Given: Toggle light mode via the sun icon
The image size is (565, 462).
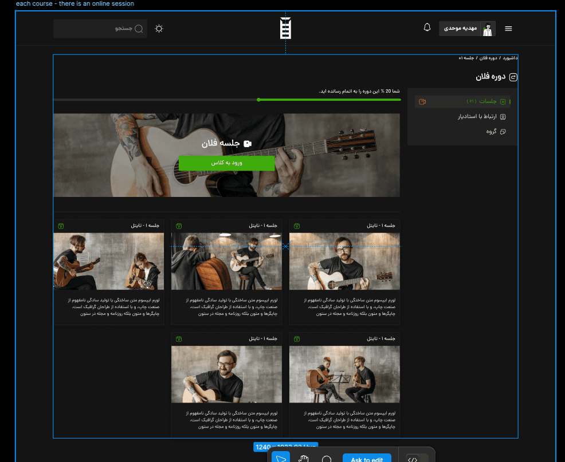Looking at the screenshot, I should coord(159,27).
